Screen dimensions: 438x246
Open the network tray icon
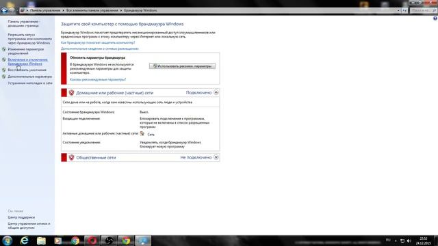click(402, 241)
